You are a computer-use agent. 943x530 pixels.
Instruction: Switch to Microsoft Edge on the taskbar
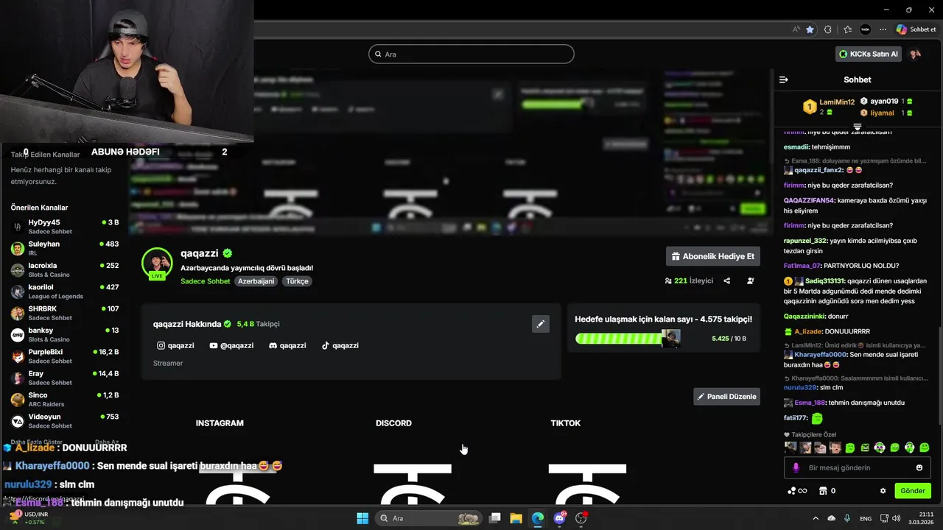click(x=538, y=518)
